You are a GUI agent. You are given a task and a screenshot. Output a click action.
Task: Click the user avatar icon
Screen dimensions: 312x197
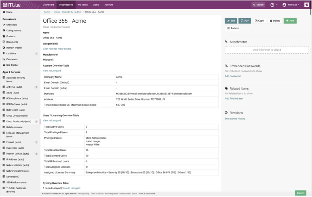(284, 5)
